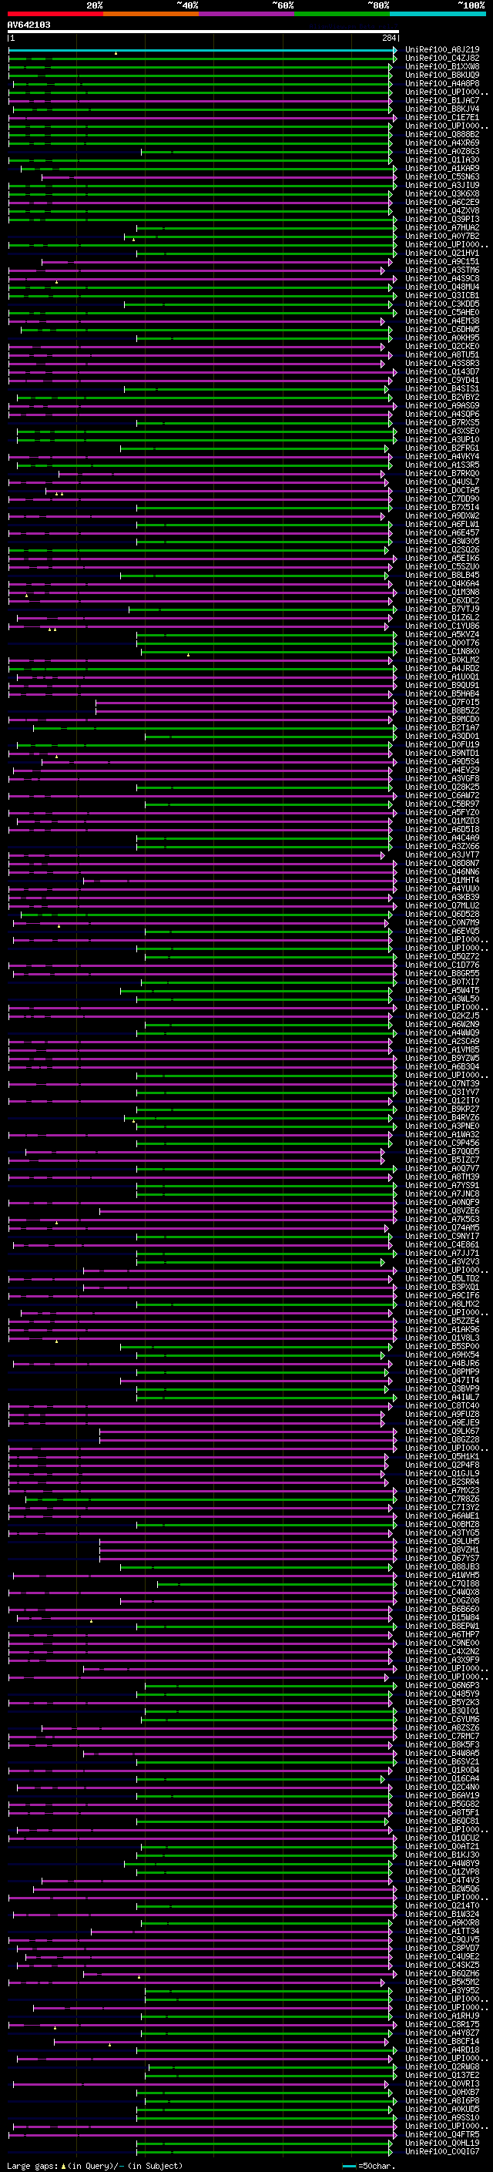Click label UniRef100_A8LMX2
Viewport: 493px width, 2172px height.
442,1304
